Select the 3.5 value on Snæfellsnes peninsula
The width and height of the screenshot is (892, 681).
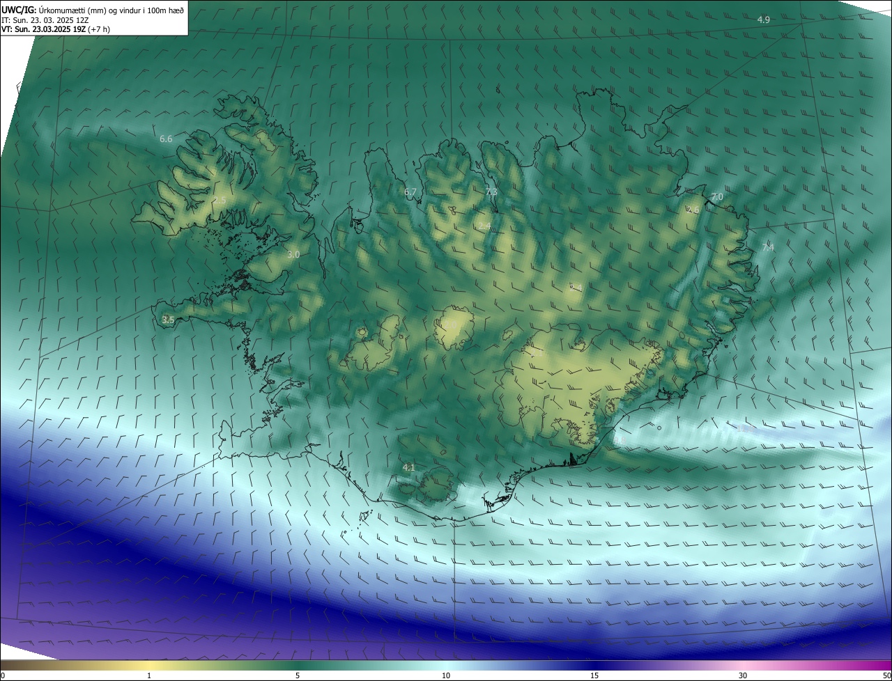[167, 320]
